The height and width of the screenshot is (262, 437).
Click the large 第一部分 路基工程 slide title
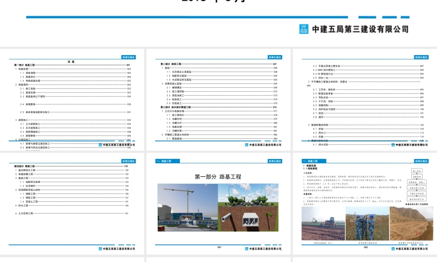pyautogui.click(x=218, y=177)
